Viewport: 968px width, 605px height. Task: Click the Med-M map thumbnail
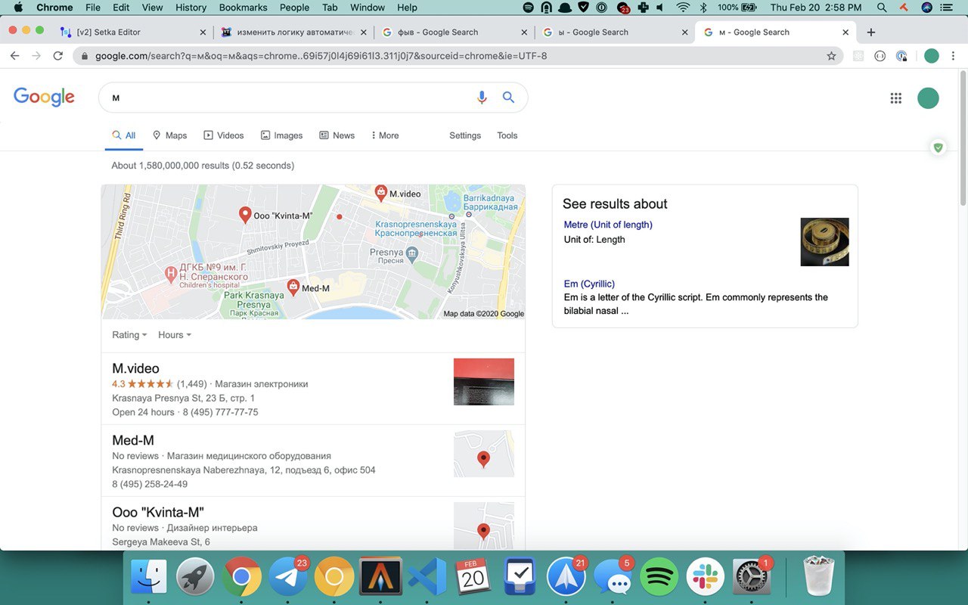(x=484, y=454)
